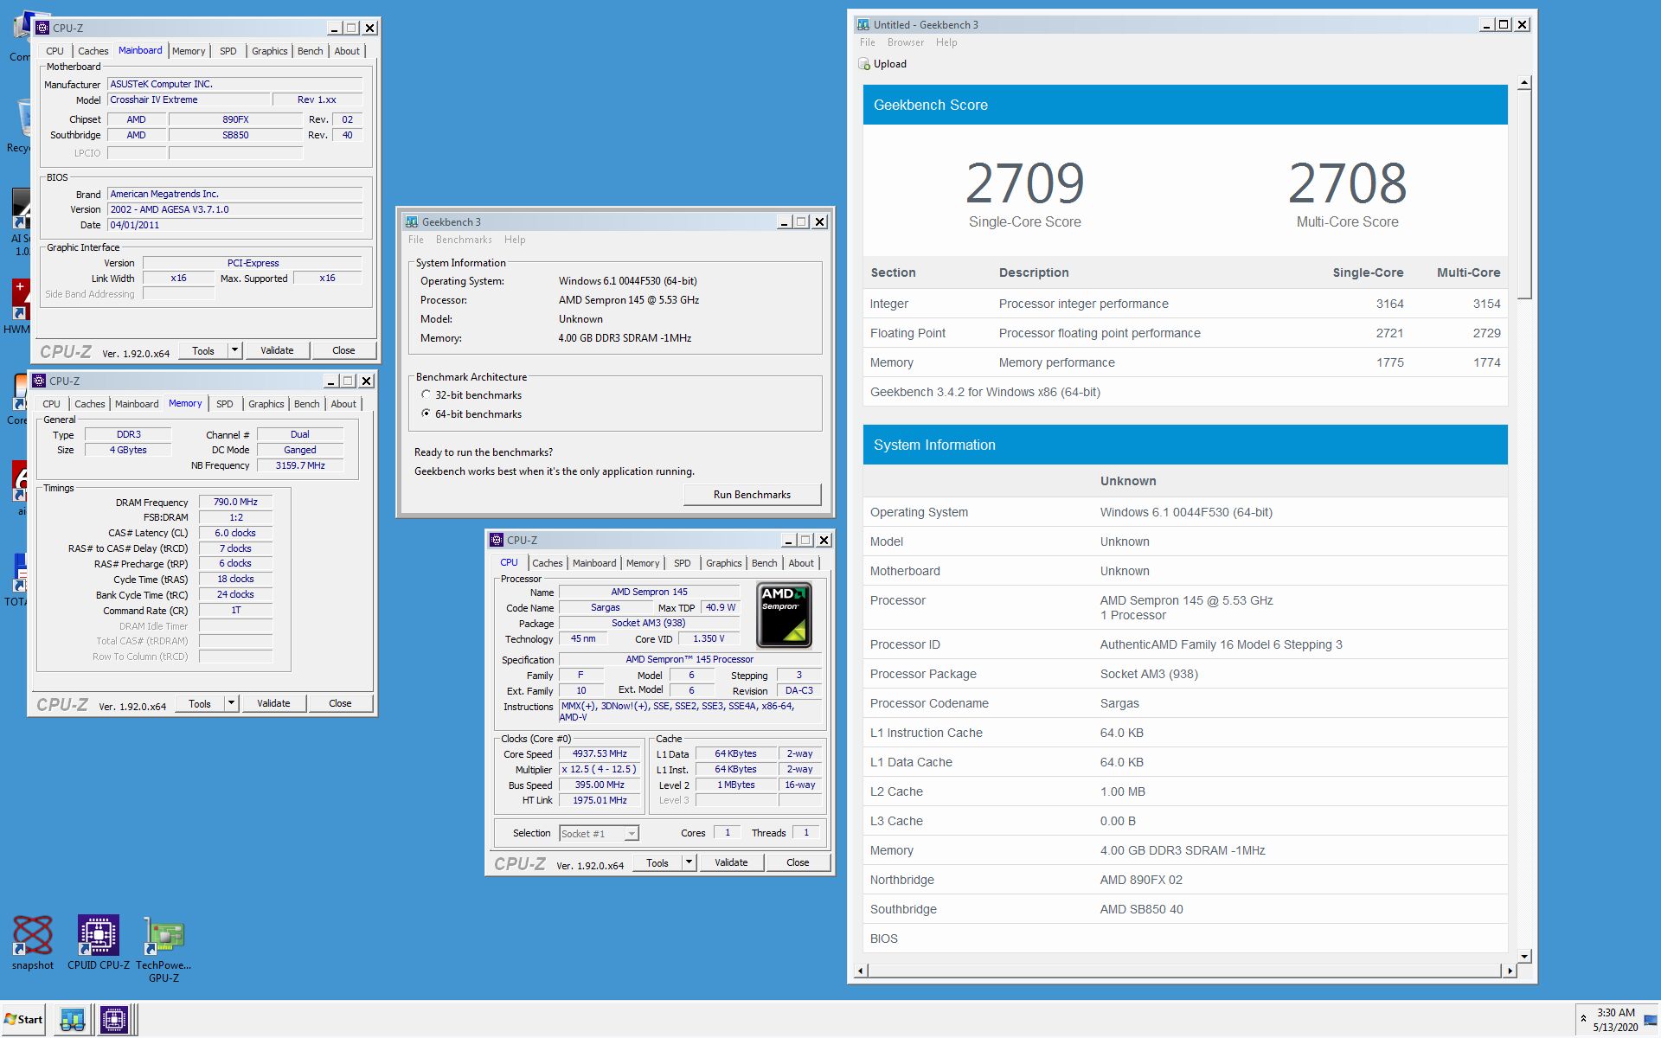Open the Socket #1 selection dropdown
The width and height of the screenshot is (1661, 1038).
(x=632, y=834)
